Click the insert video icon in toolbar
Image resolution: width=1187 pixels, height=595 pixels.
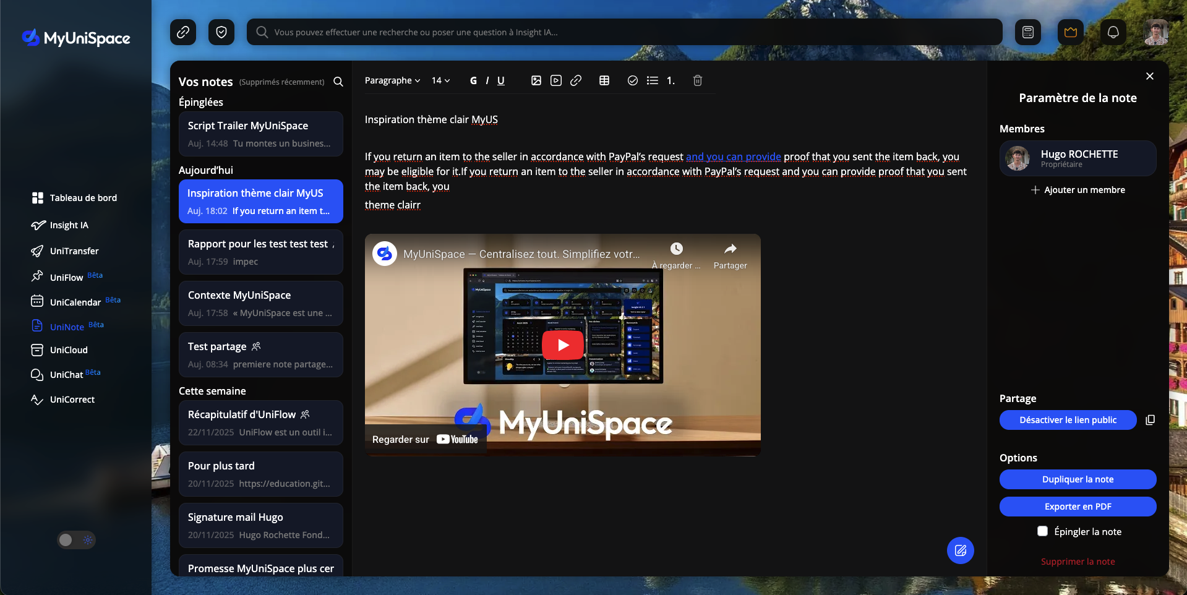click(556, 80)
